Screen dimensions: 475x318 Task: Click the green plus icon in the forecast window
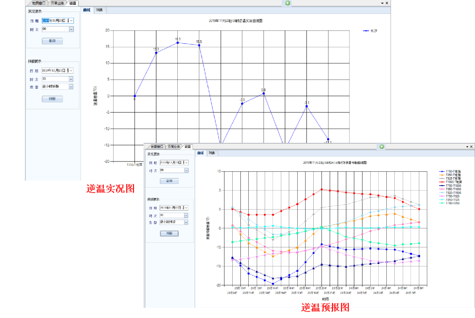pos(382,147)
